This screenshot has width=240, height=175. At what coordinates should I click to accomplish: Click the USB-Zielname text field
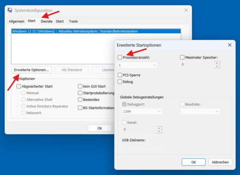click(x=142, y=148)
